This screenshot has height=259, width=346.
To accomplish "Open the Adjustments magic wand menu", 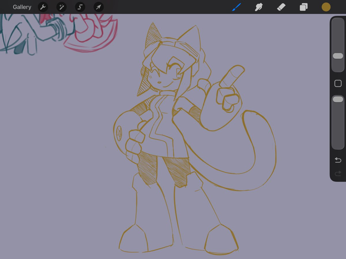I will (x=61, y=7).
